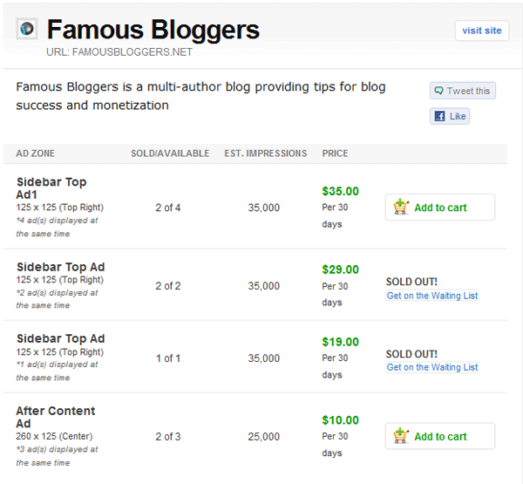Click the Facebook Like button
This screenshot has width=523, height=484.
click(x=450, y=116)
